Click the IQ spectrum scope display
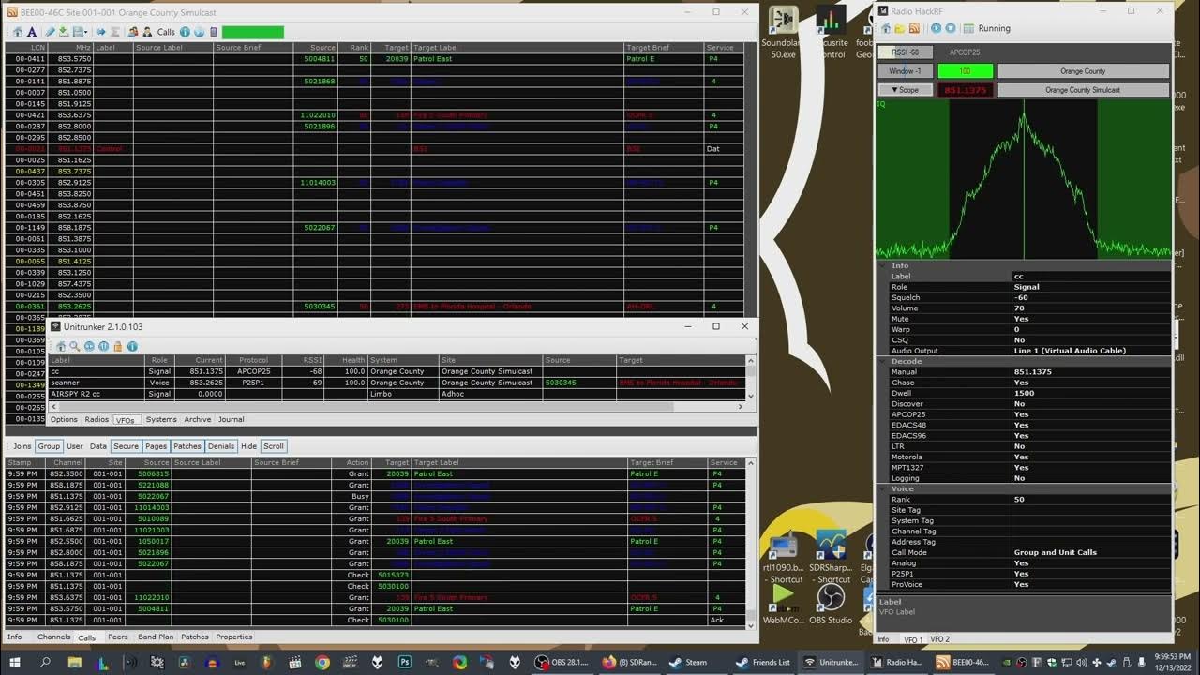 pyautogui.click(x=1023, y=178)
